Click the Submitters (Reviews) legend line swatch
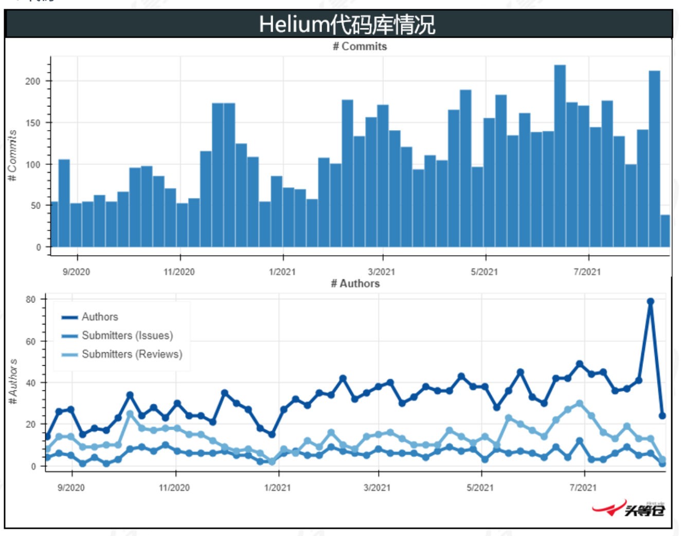 pos(69,354)
